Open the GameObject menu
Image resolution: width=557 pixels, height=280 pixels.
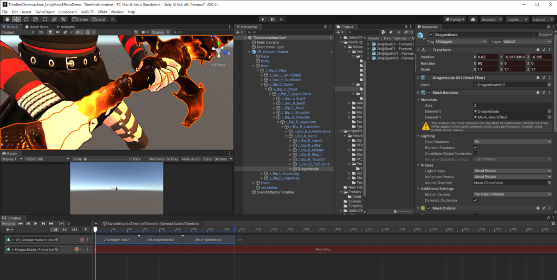click(x=45, y=12)
